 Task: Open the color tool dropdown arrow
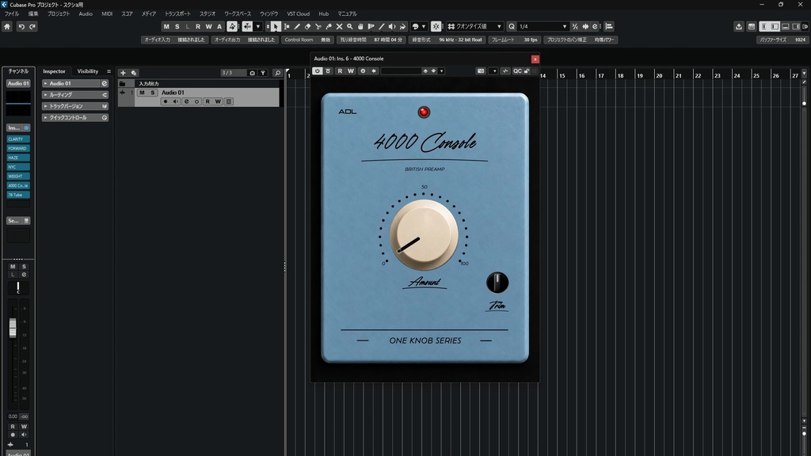pyautogui.click(x=424, y=26)
